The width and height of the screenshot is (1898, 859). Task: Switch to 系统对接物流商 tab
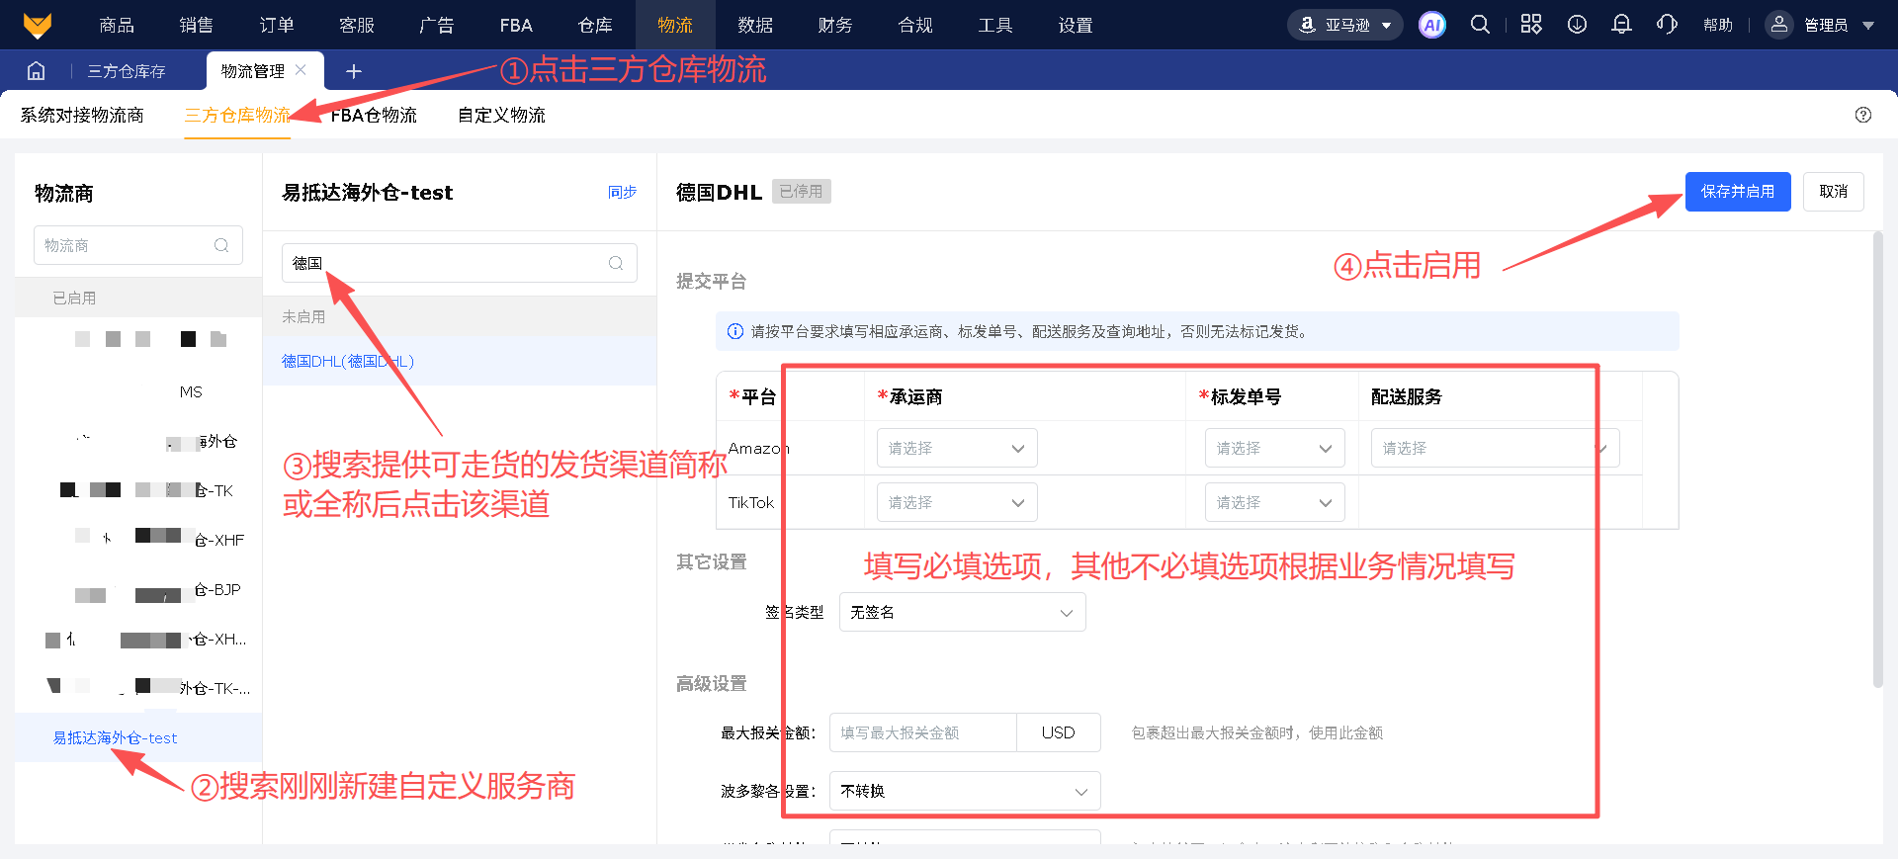82,115
